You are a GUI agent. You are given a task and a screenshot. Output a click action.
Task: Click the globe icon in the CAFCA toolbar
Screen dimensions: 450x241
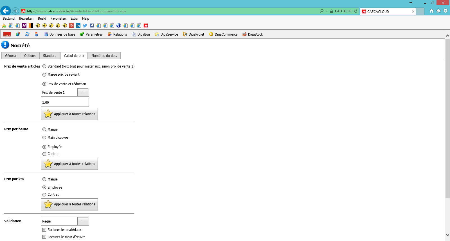18,34
